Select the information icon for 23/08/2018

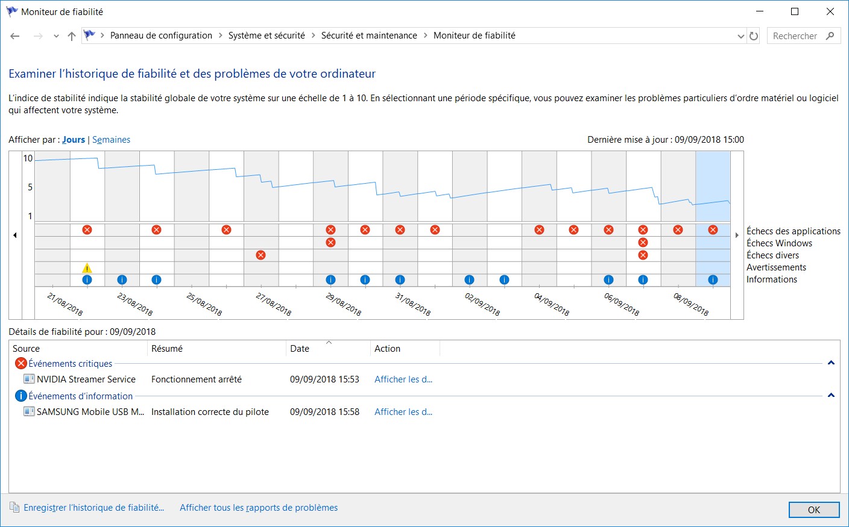(x=122, y=279)
